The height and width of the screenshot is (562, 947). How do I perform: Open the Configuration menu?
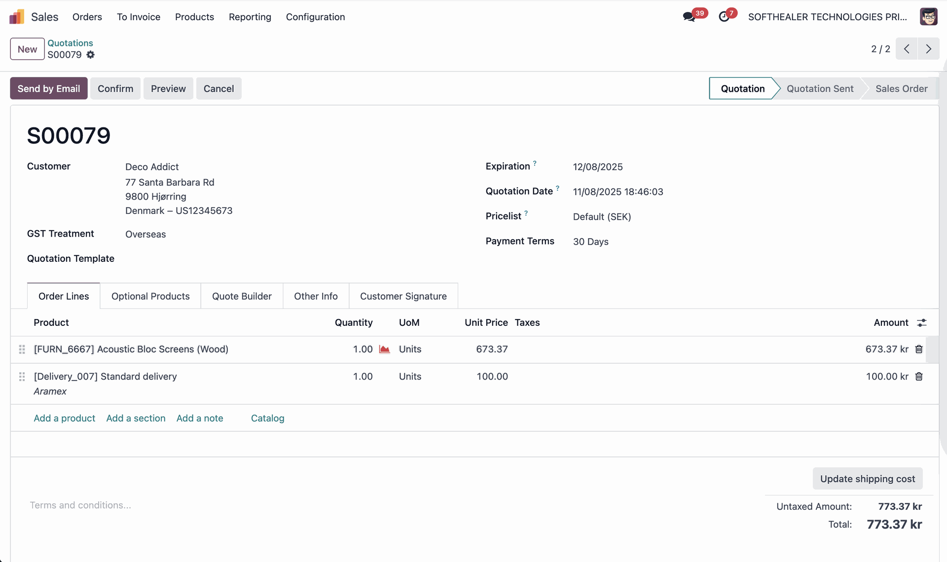[315, 17]
